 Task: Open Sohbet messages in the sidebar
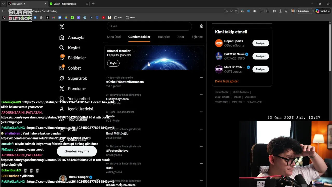pyautogui.click(x=70, y=68)
